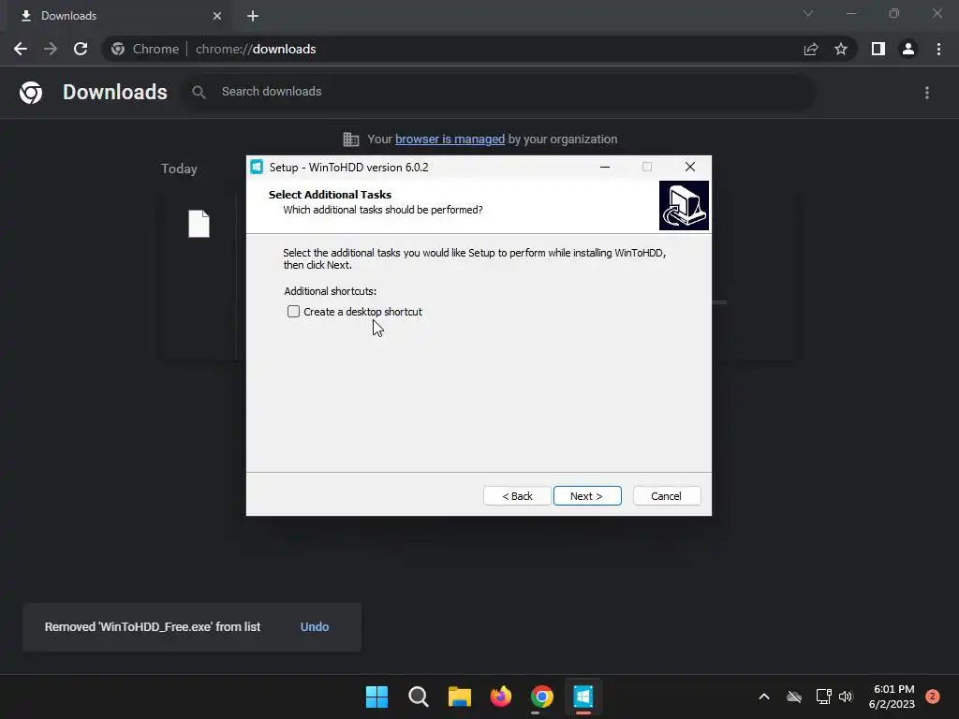Click 'Select Additional Tasks' heading
The height and width of the screenshot is (719, 959).
pos(331,195)
